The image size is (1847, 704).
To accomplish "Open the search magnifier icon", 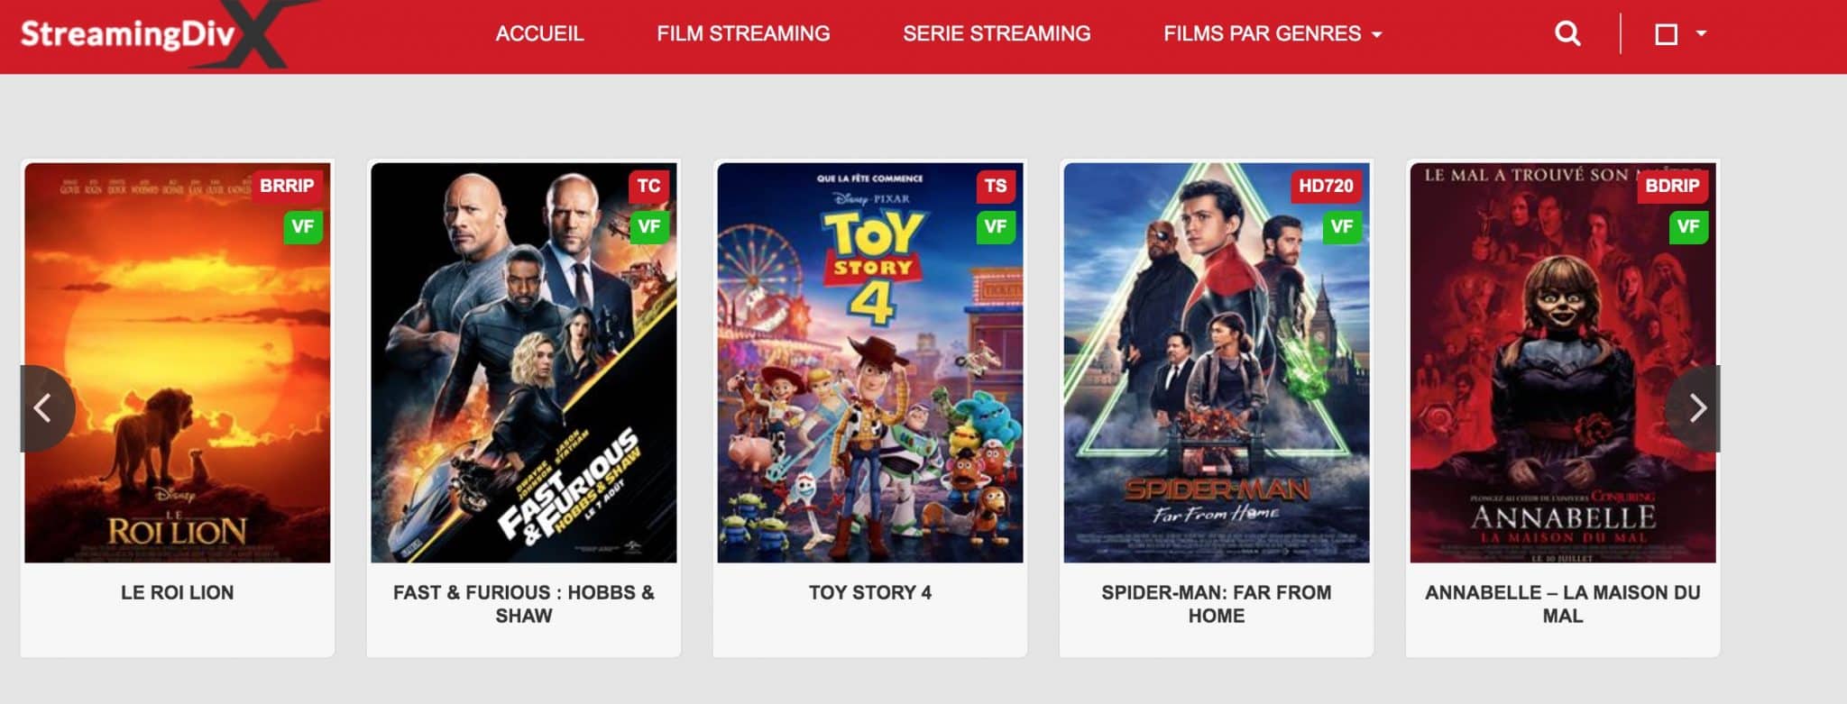I will coord(1567,34).
